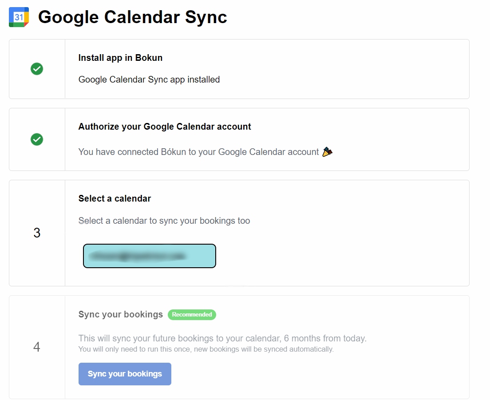490x400 pixels.
Task: Select the Authorize your Google Calendar account heading
Action: (165, 127)
